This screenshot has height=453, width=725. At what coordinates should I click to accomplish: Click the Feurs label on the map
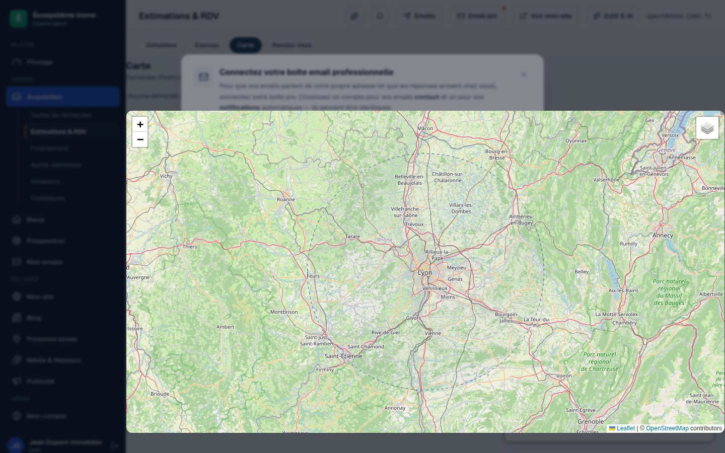coord(313,276)
